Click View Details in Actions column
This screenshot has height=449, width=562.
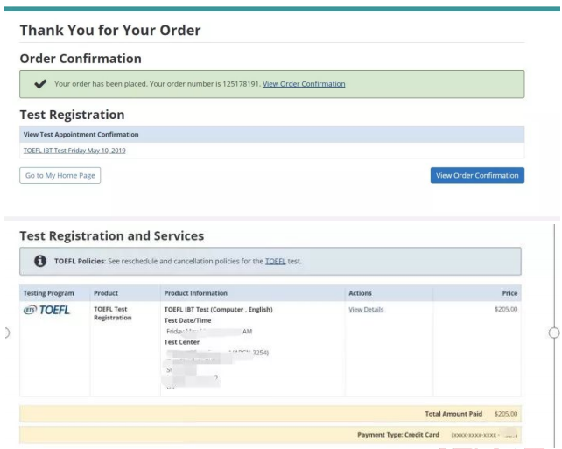[x=366, y=309]
